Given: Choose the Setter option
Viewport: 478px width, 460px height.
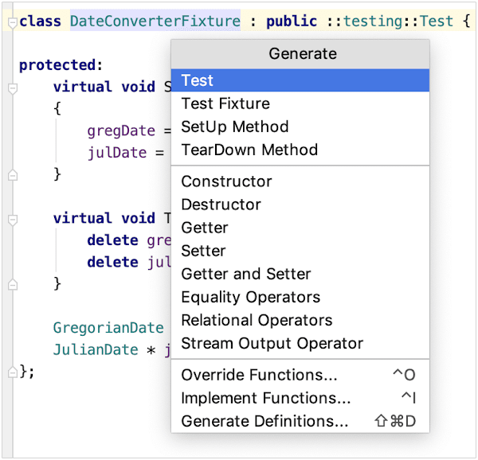Looking at the screenshot, I should click(300, 251).
